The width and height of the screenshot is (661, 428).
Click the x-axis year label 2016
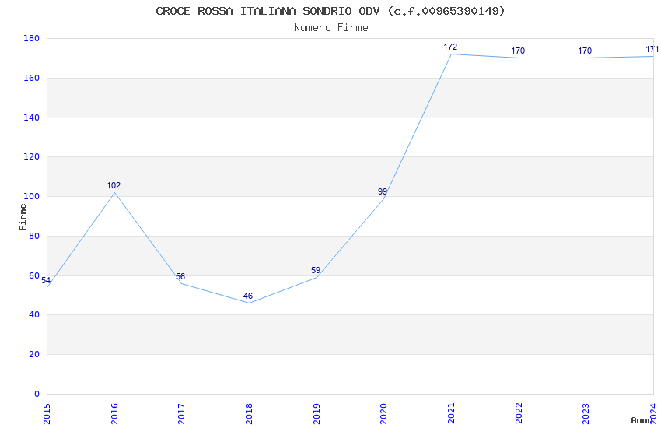(x=114, y=414)
